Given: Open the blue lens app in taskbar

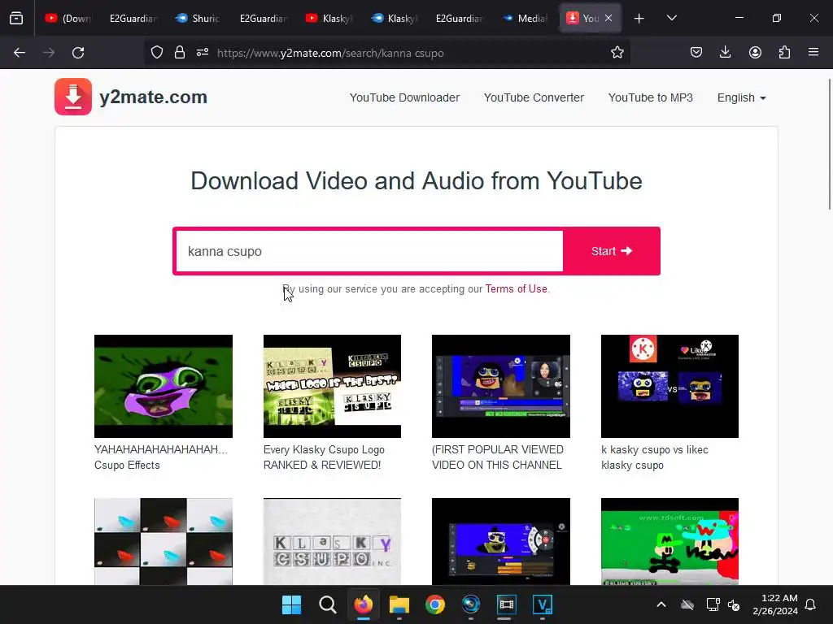Looking at the screenshot, I should pos(471,604).
